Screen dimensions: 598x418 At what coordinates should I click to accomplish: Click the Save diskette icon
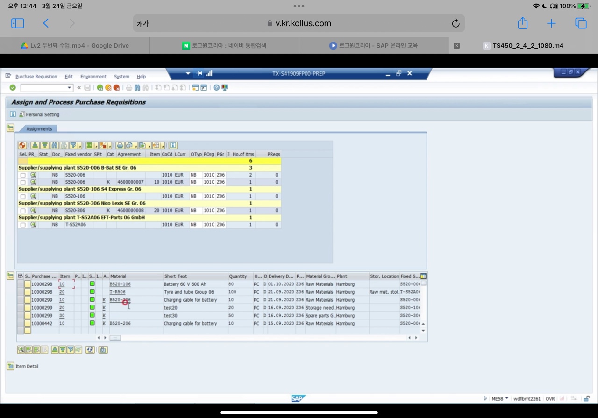pyautogui.click(x=87, y=88)
